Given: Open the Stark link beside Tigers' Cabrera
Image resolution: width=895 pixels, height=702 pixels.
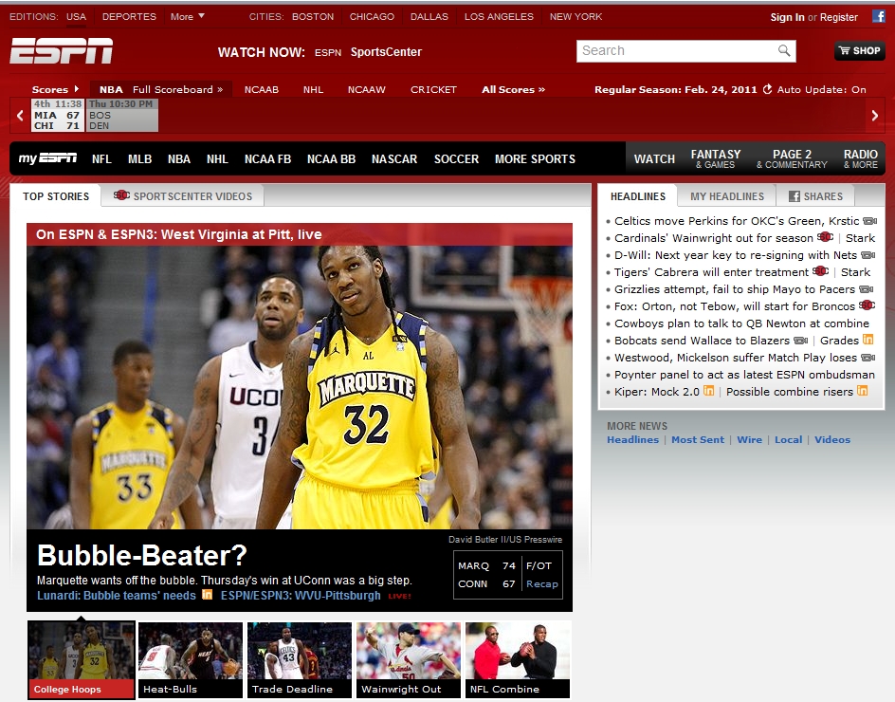Looking at the screenshot, I should [855, 272].
